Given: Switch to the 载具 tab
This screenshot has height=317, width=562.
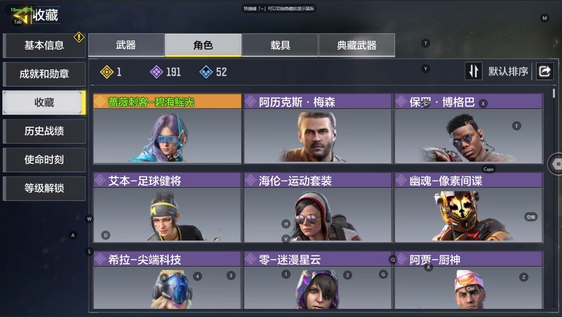Looking at the screenshot, I should 280,45.
